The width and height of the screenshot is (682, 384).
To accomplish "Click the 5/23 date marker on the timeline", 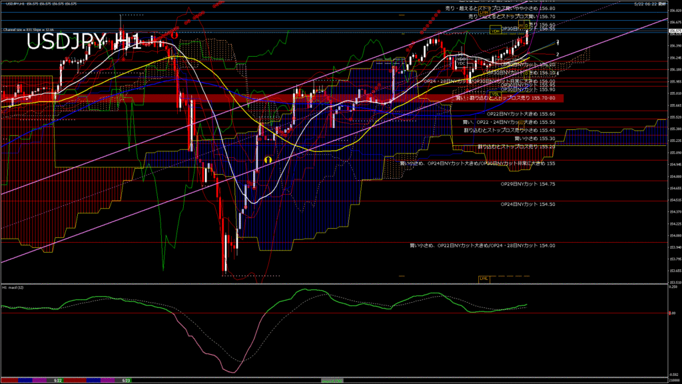I will click(126, 381).
